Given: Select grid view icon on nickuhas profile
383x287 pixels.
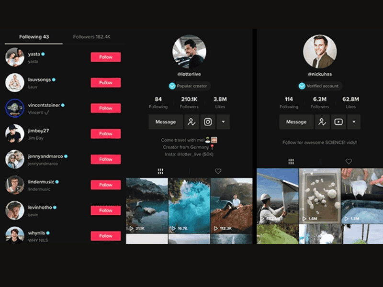Looking at the screenshot, I should [x=291, y=162].
